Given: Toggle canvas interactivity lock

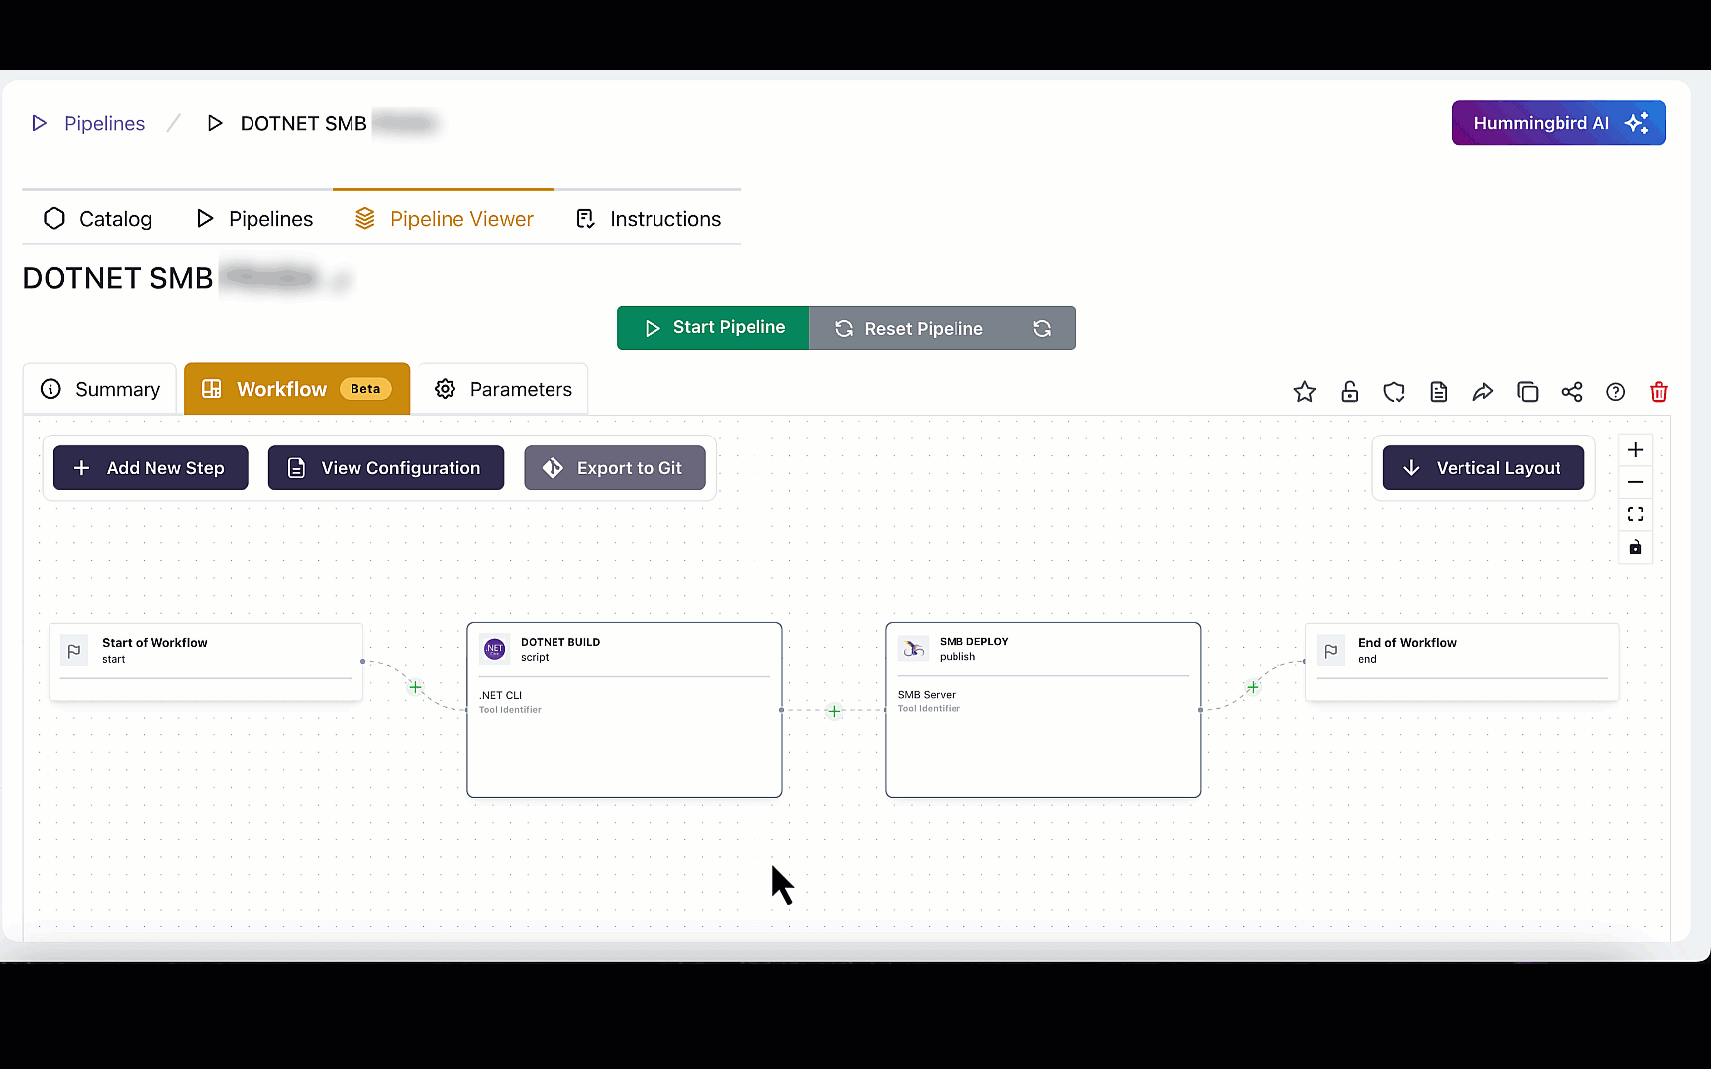Looking at the screenshot, I should 1635,547.
